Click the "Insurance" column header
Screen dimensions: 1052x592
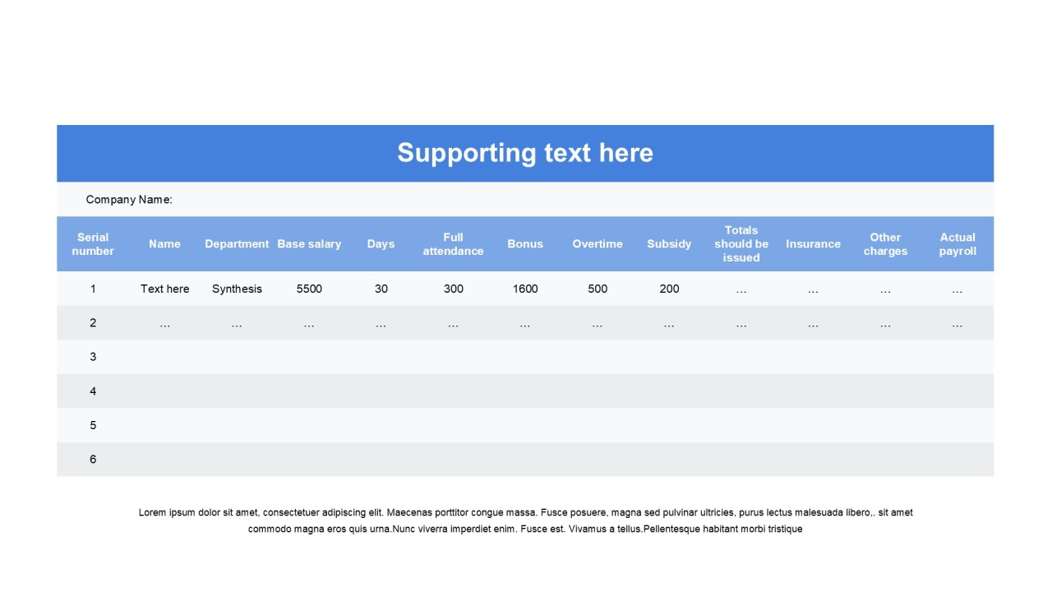pos(813,244)
